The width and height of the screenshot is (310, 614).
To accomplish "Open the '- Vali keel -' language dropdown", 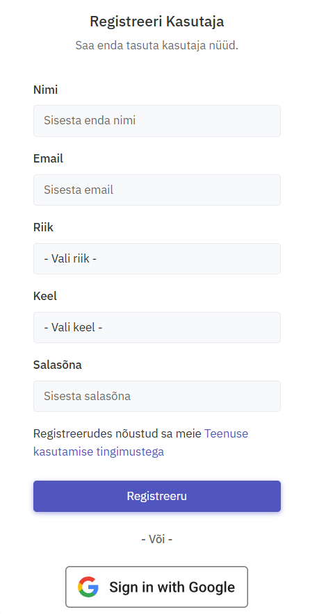I will [x=157, y=327].
